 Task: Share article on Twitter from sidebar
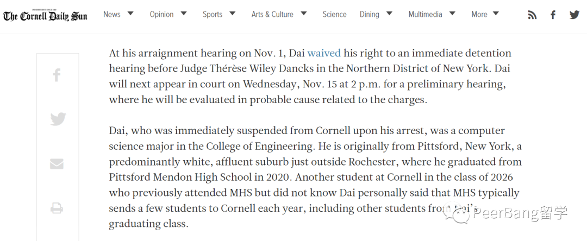pyautogui.click(x=58, y=119)
